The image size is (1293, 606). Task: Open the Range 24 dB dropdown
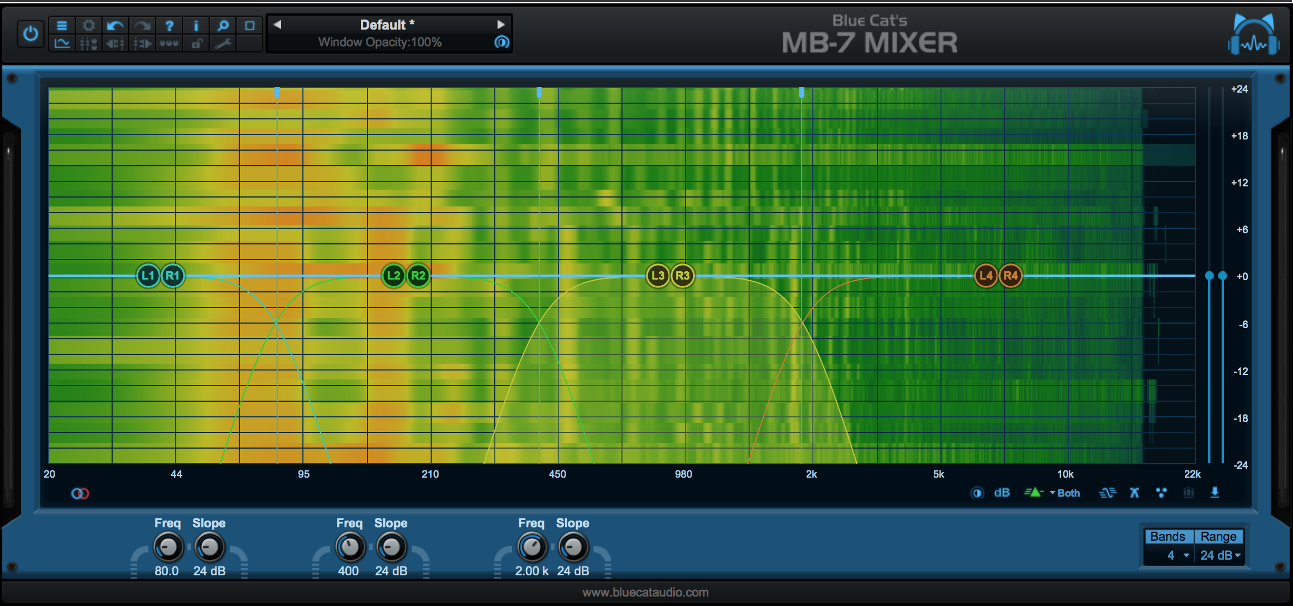tap(1220, 555)
